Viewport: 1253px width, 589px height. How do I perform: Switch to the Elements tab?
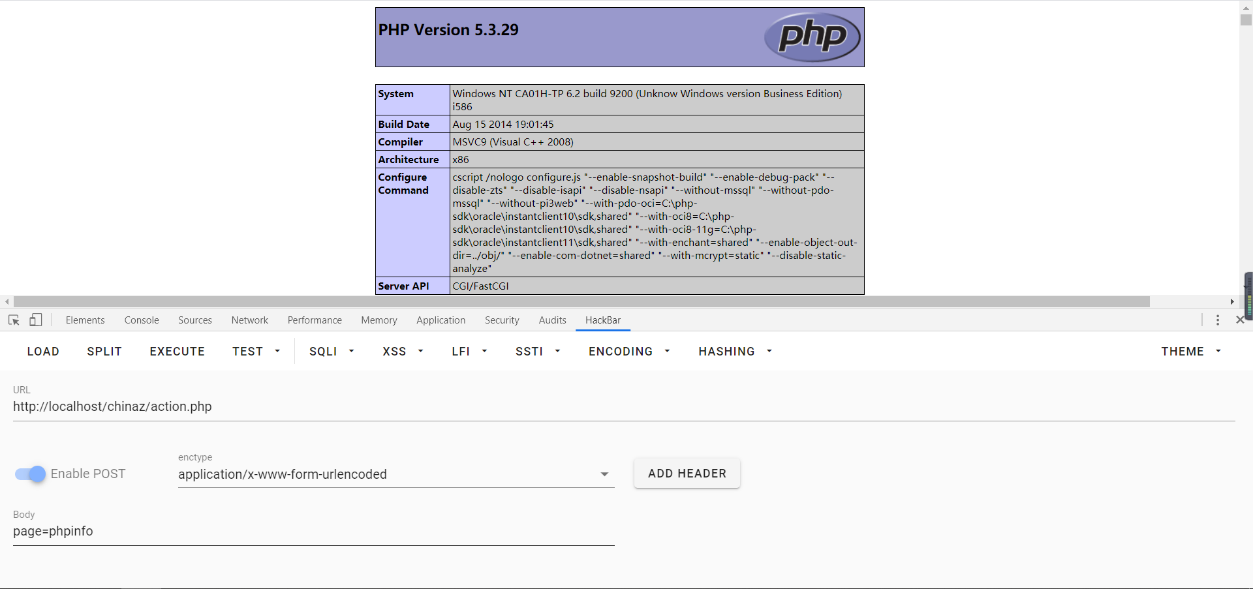[85, 320]
